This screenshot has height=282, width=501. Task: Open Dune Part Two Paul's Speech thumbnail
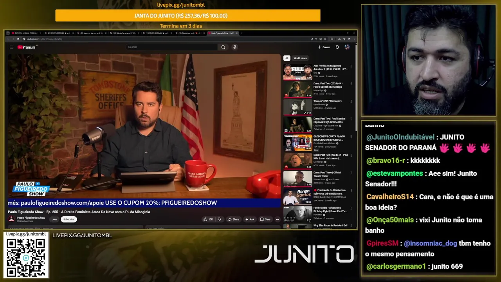(298, 90)
